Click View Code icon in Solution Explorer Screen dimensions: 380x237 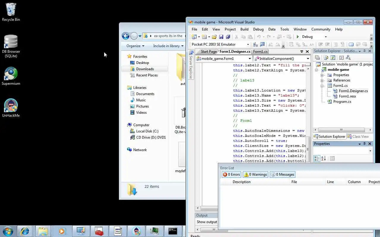(341, 58)
